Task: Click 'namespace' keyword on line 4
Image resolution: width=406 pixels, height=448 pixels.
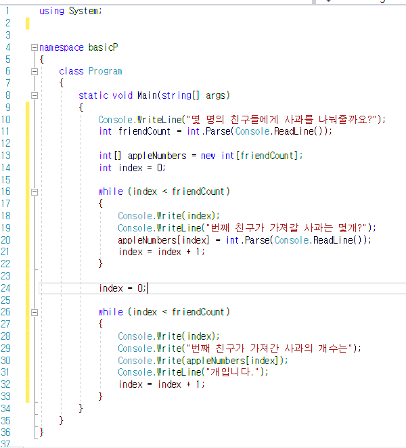Action: click(x=62, y=47)
